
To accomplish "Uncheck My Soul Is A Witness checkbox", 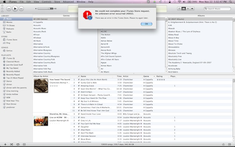I will click(x=79, y=101).
